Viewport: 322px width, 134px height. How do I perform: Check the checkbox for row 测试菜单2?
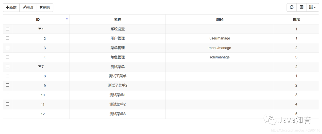7,104
